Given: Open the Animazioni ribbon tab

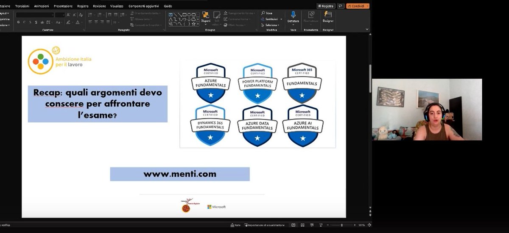Looking at the screenshot, I should click(42, 6).
